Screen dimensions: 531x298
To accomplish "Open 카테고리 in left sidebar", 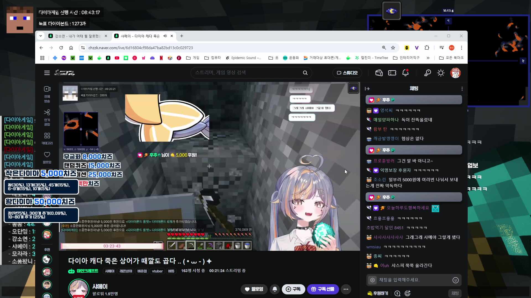I will pos(47,139).
